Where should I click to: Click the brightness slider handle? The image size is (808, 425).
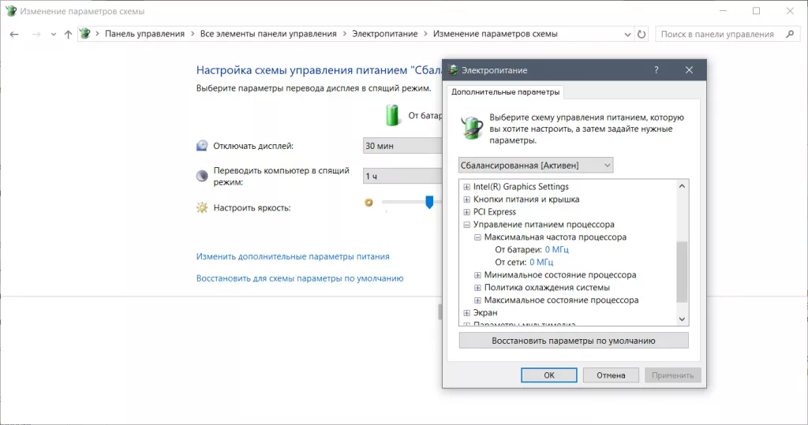coord(429,202)
